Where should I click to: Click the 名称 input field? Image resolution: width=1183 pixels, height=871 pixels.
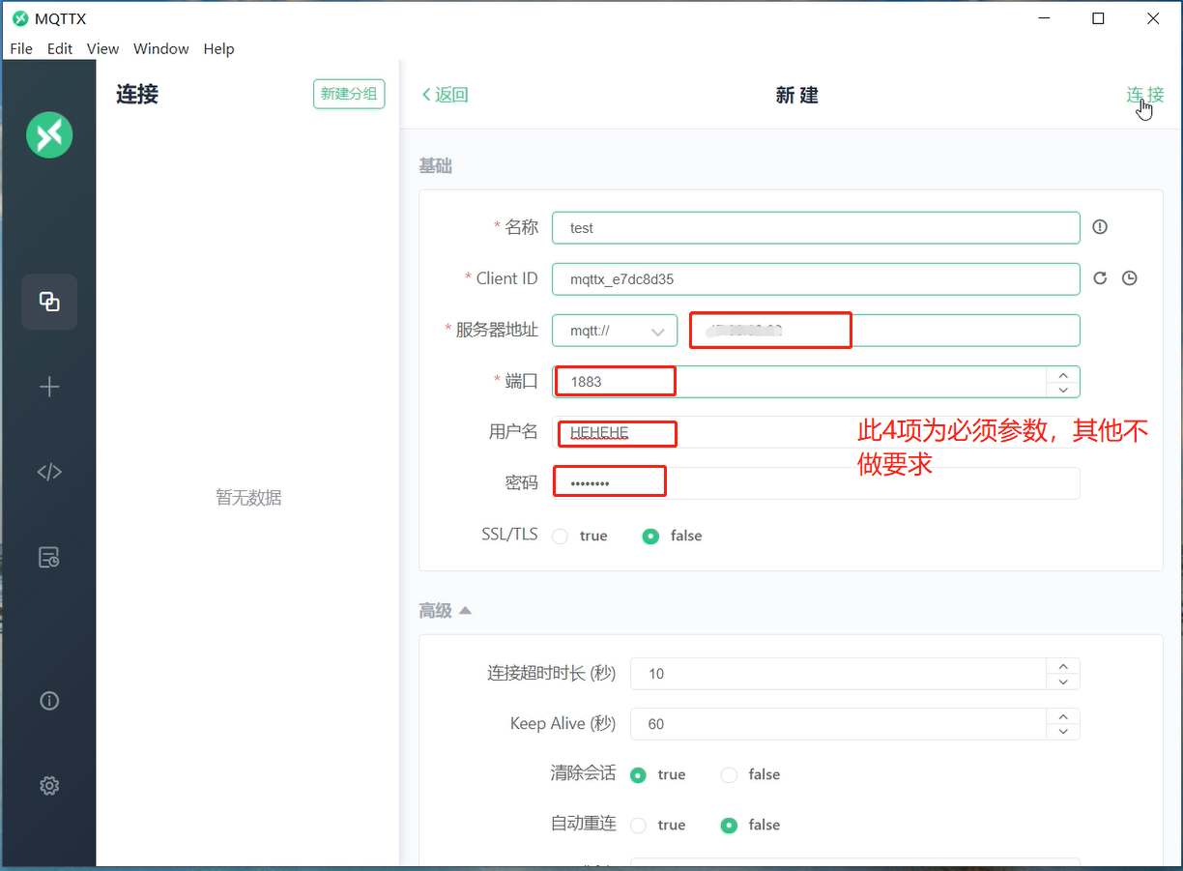click(815, 228)
